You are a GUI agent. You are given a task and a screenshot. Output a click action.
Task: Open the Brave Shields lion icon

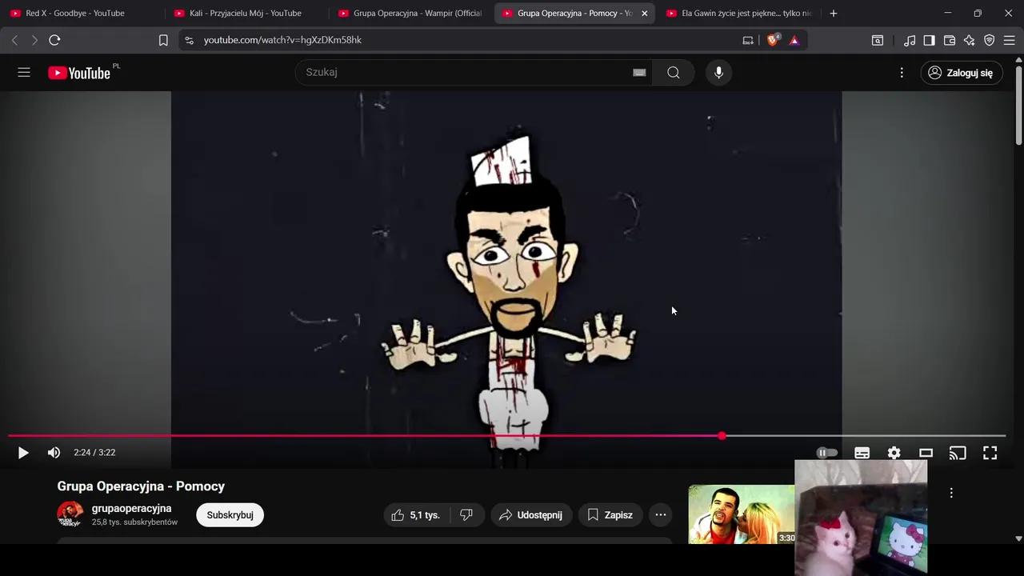pos(773,40)
